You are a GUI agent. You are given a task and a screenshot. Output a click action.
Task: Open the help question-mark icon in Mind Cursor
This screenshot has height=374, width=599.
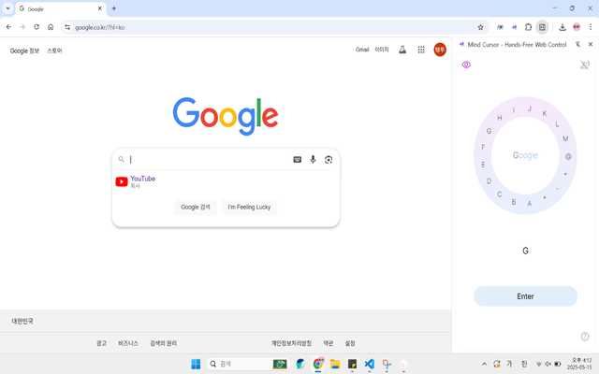coord(584,337)
